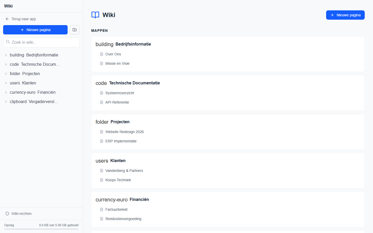Click the storage usage progress bar

pyautogui.click(x=41, y=229)
